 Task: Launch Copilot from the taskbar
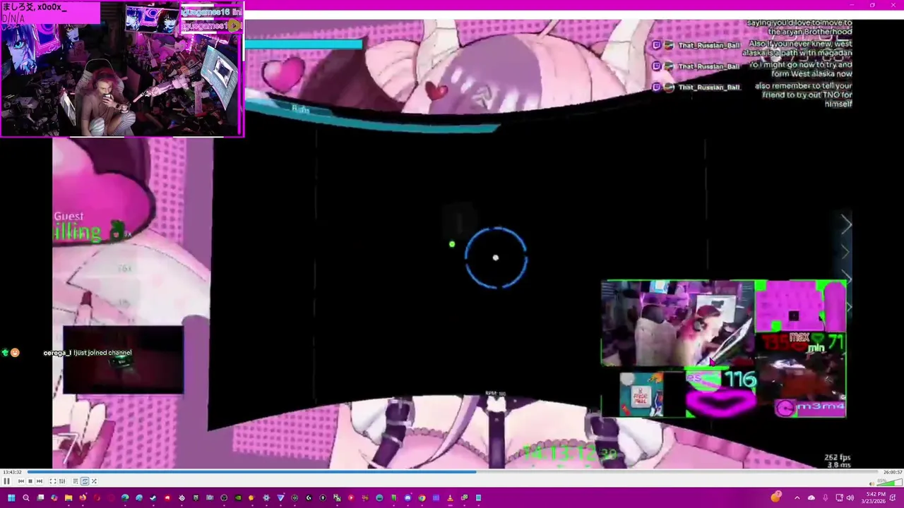(x=54, y=498)
